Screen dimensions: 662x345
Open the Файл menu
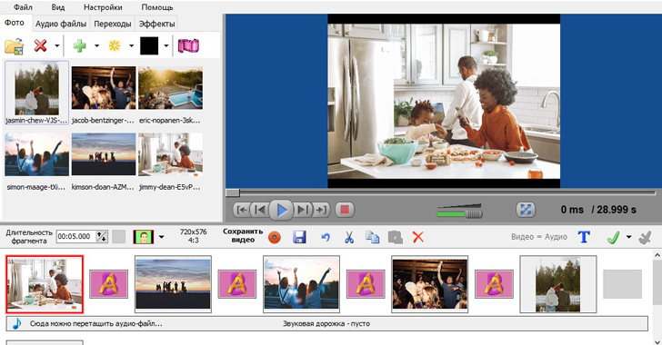click(x=23, y=7)
